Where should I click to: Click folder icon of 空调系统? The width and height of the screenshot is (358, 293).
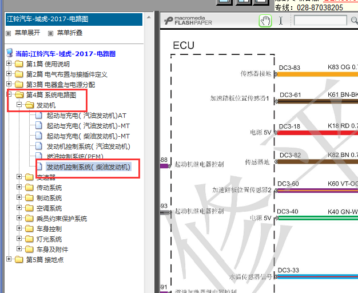(x=29, y=208)
